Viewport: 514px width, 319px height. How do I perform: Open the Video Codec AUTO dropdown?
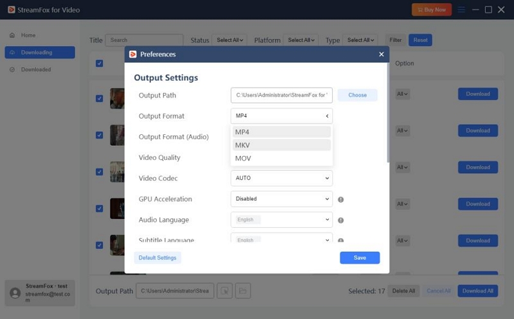pyautogui.click(x=281, y=178)
